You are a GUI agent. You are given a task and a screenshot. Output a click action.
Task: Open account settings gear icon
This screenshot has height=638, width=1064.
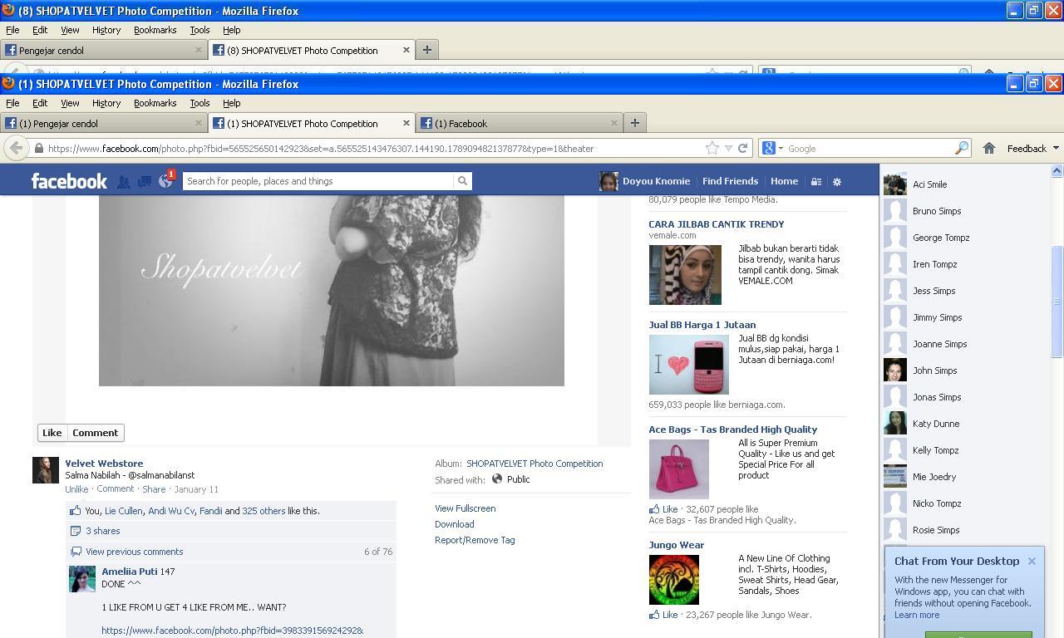(837, 182)
